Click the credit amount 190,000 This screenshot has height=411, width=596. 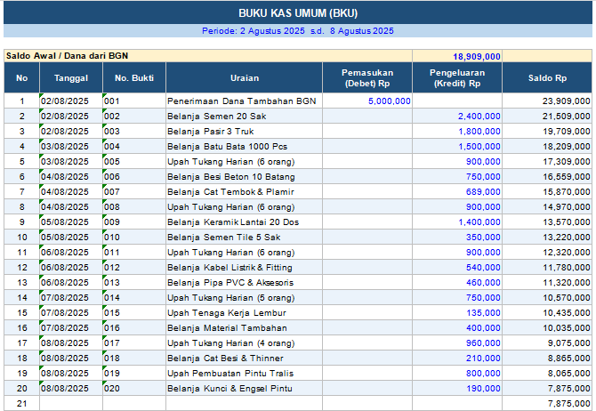[457, 388]
